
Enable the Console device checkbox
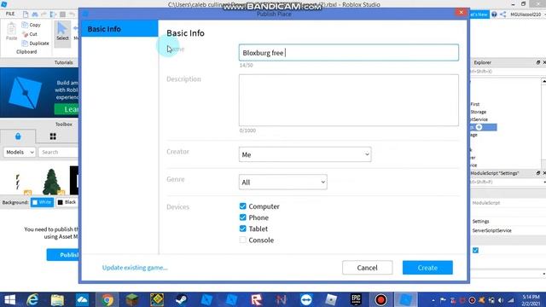[x=242, y=240]
